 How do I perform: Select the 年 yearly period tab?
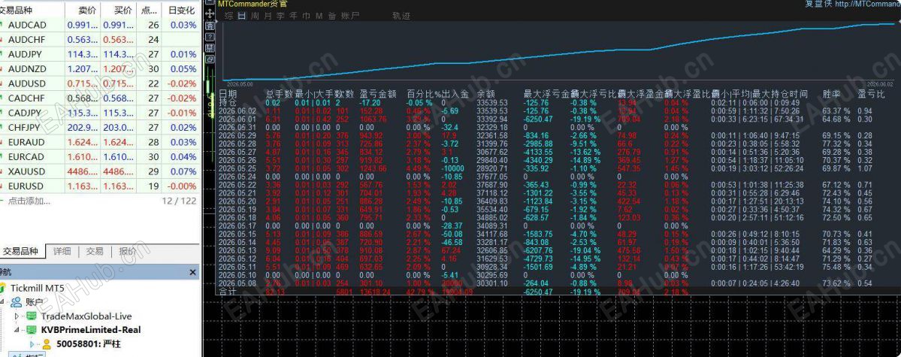click(x=294, y=16)
